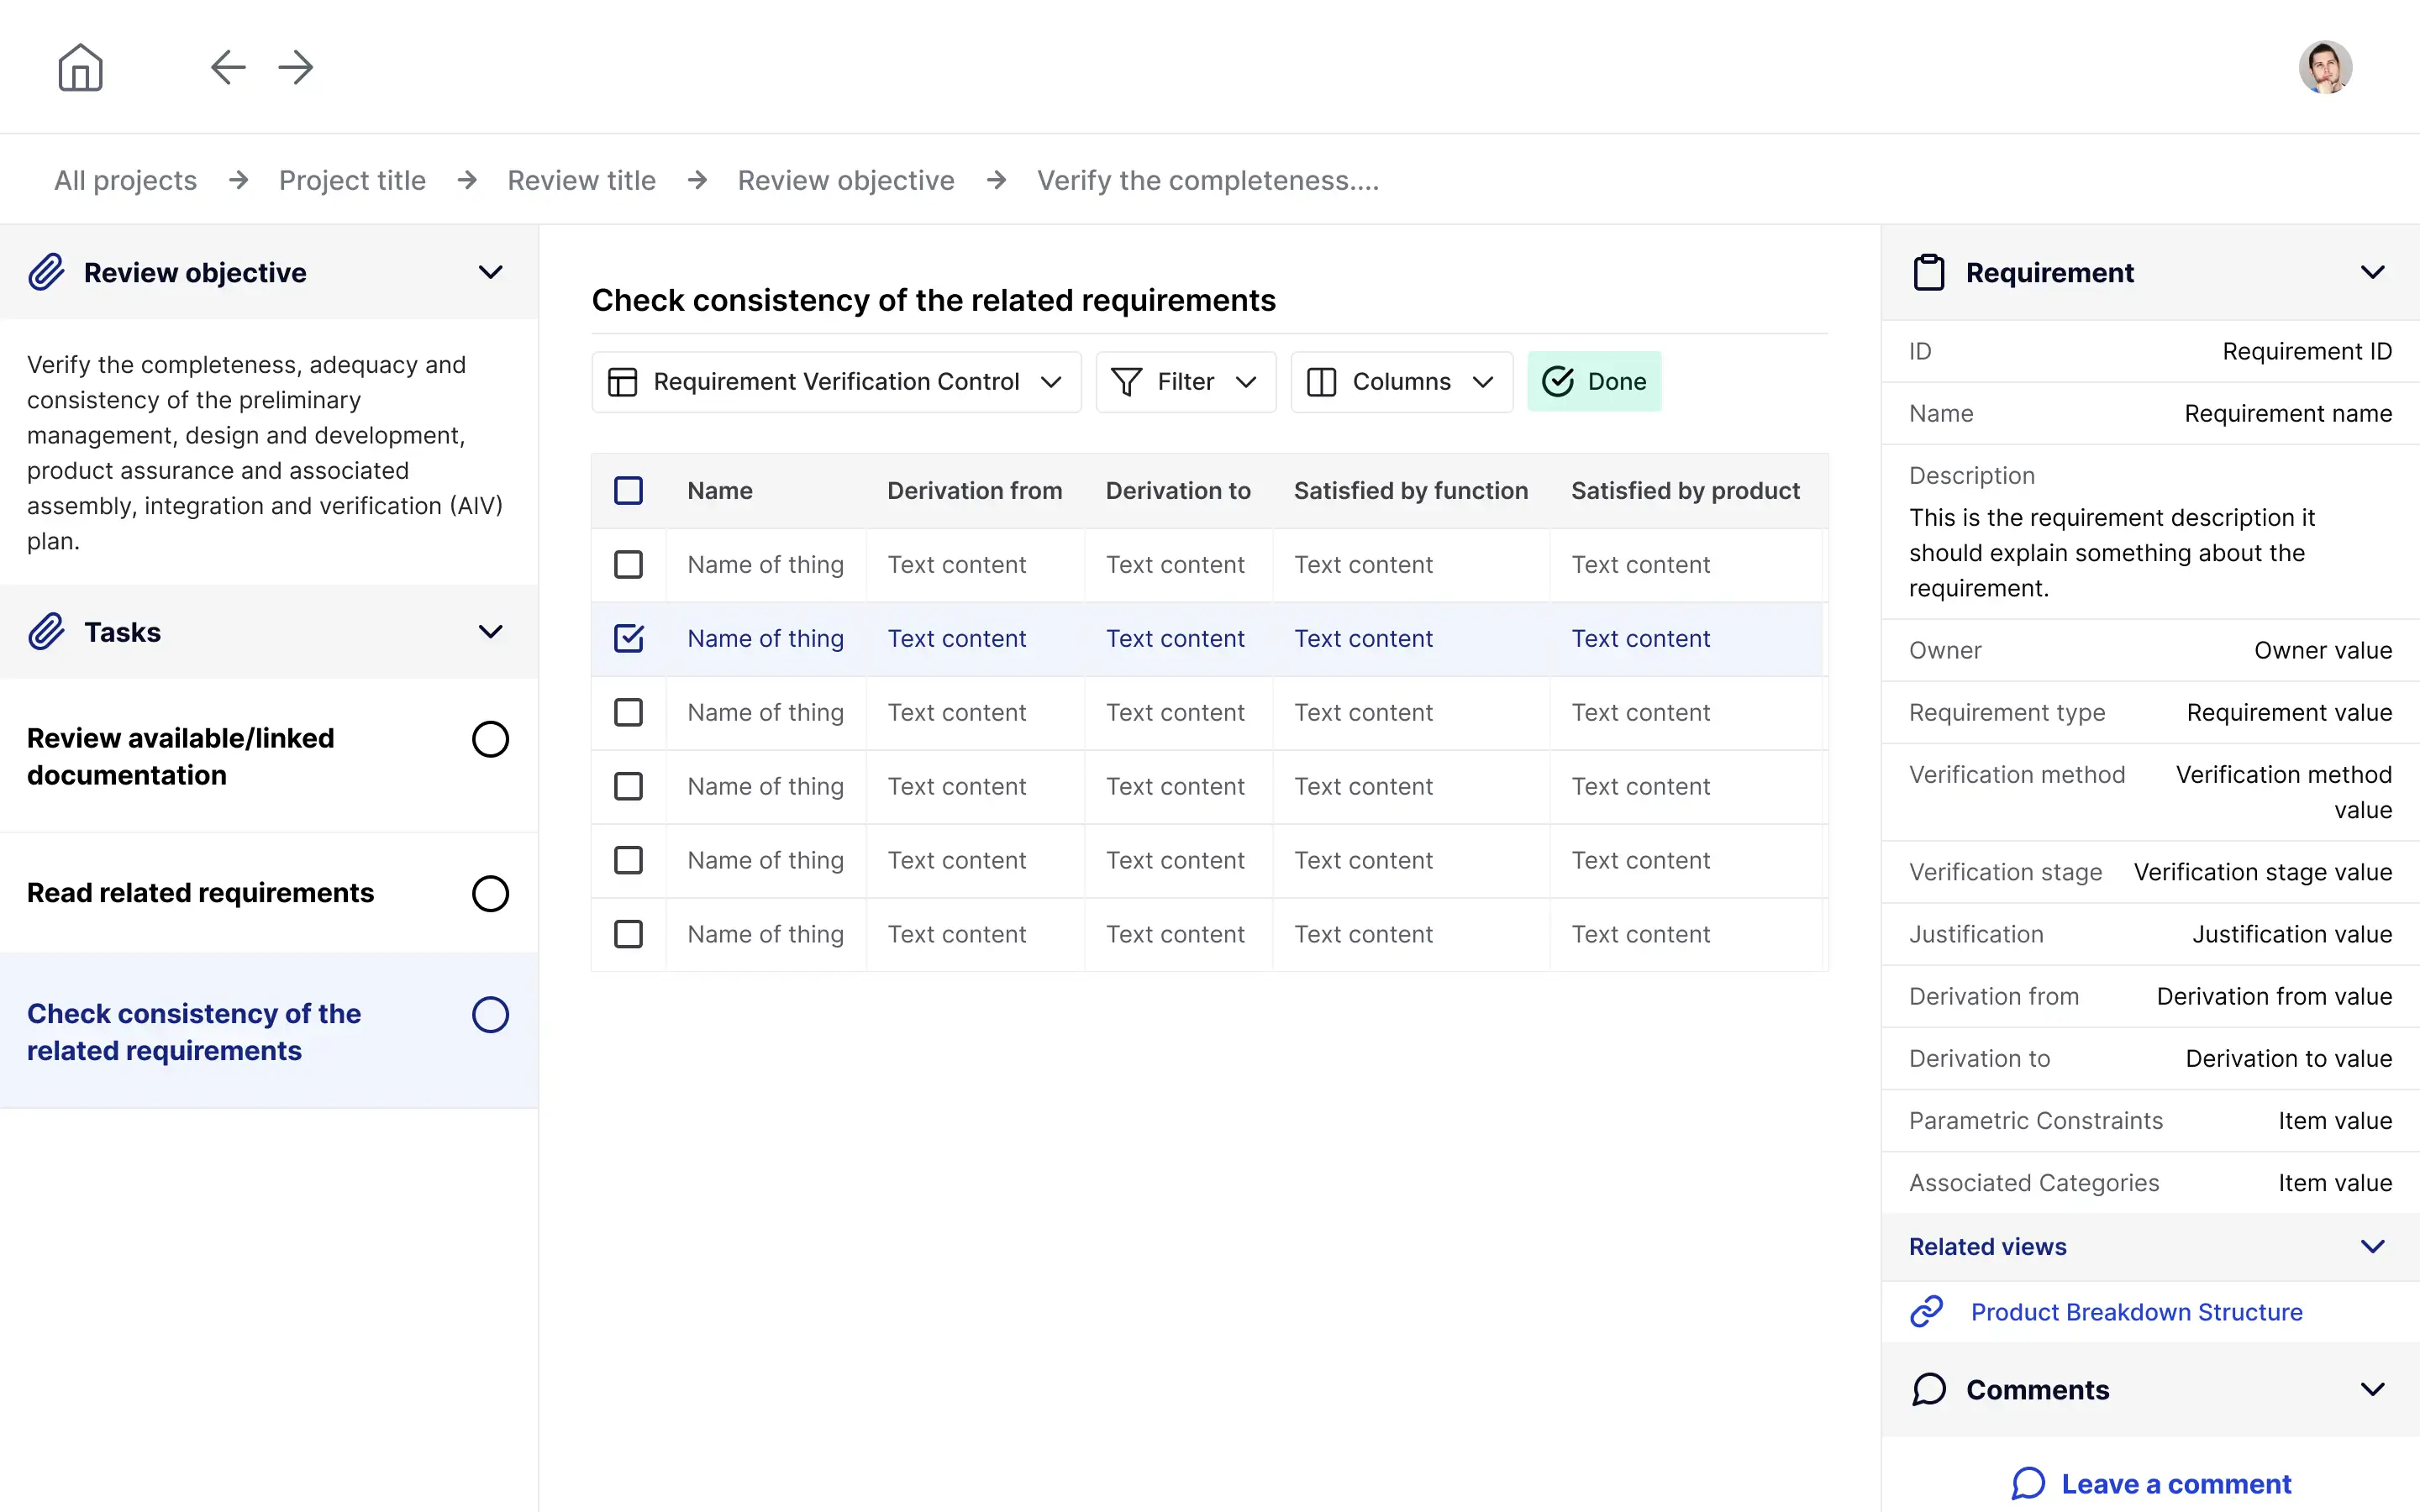Check the first table row checkbox

coord(628,565)
